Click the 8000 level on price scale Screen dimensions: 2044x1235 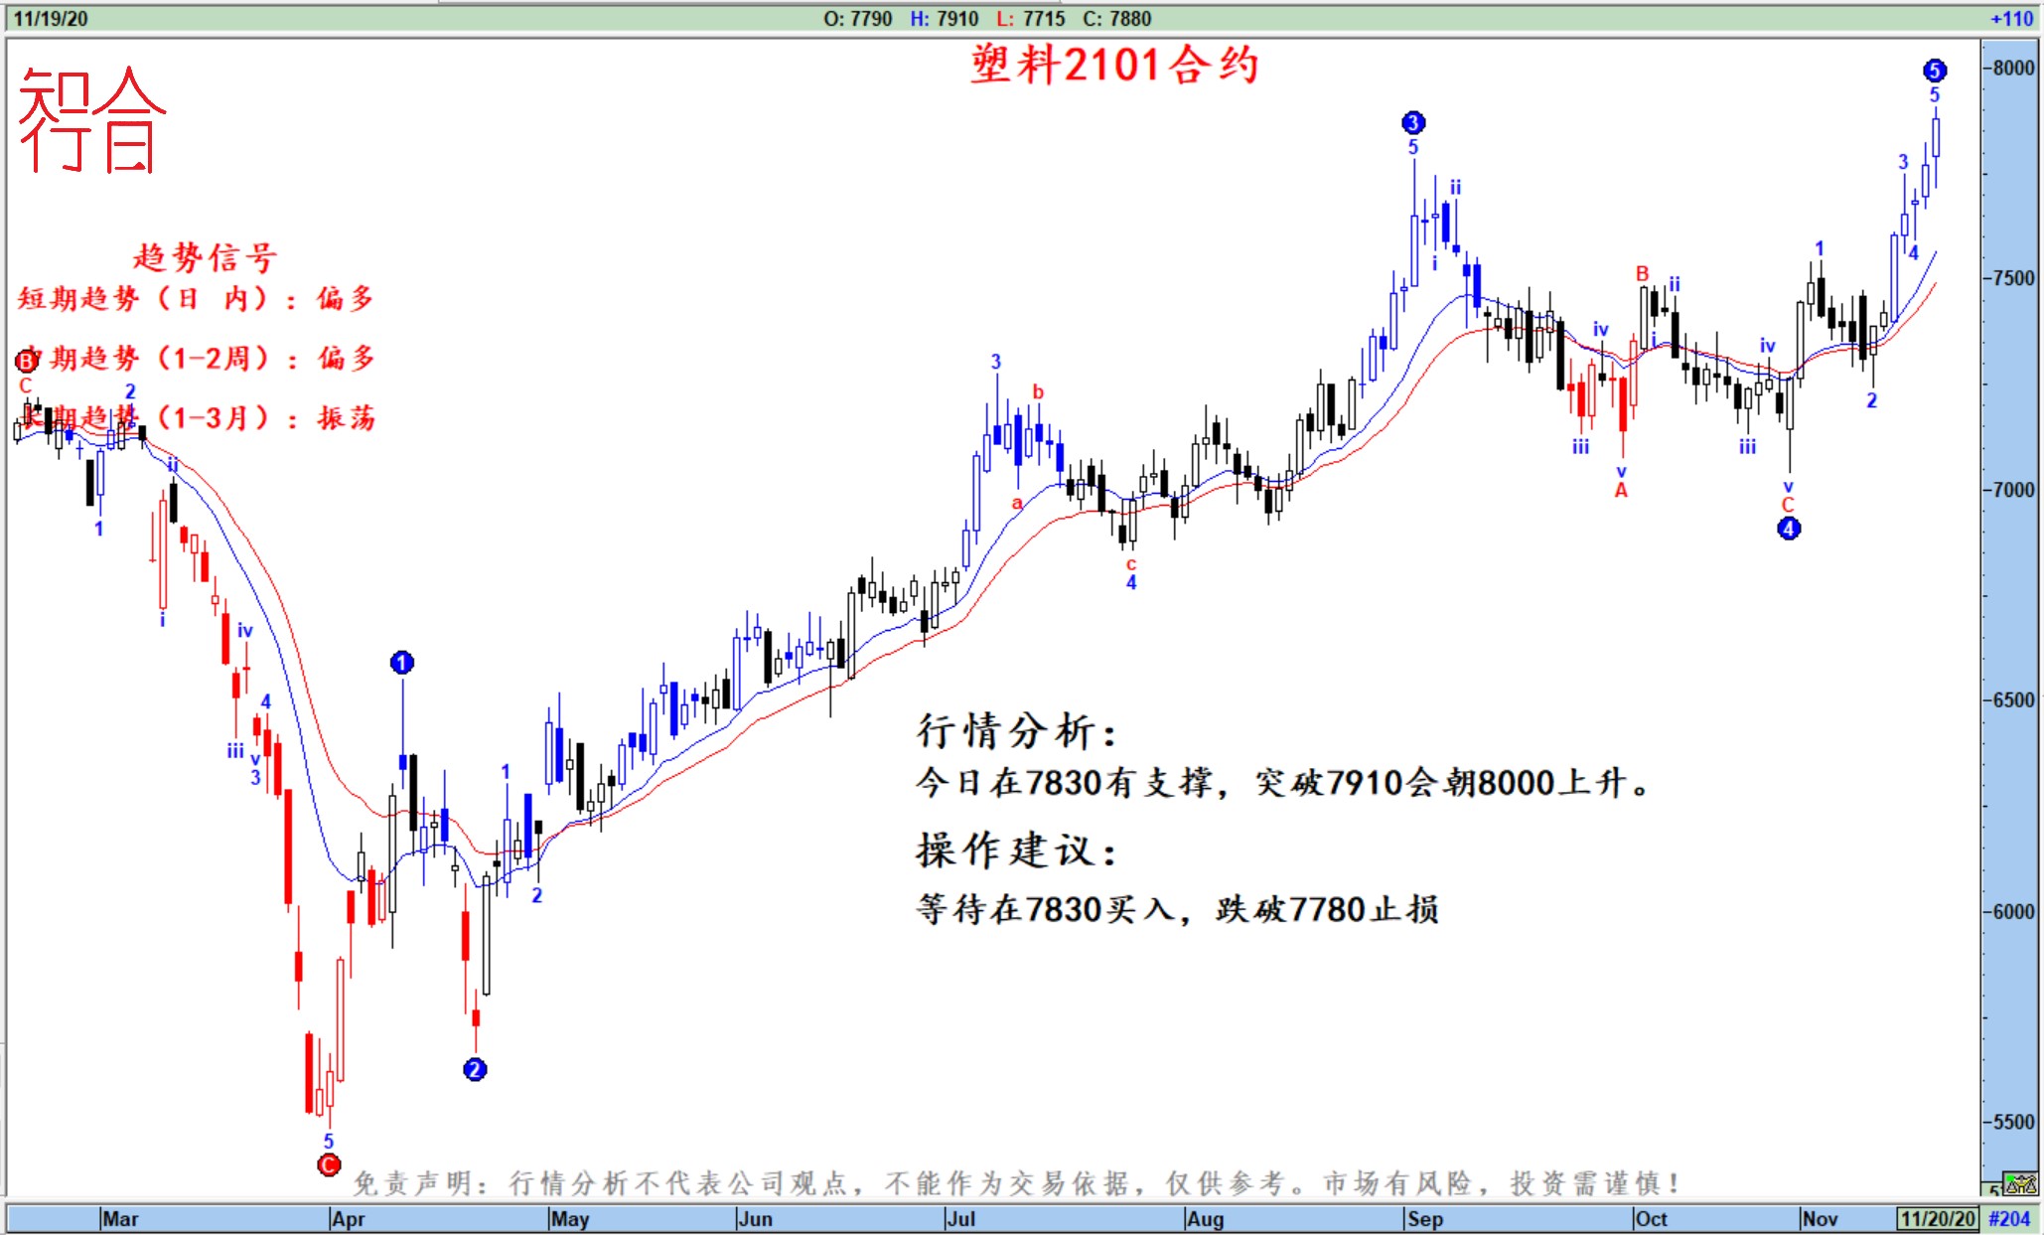tap(2013, 68)
